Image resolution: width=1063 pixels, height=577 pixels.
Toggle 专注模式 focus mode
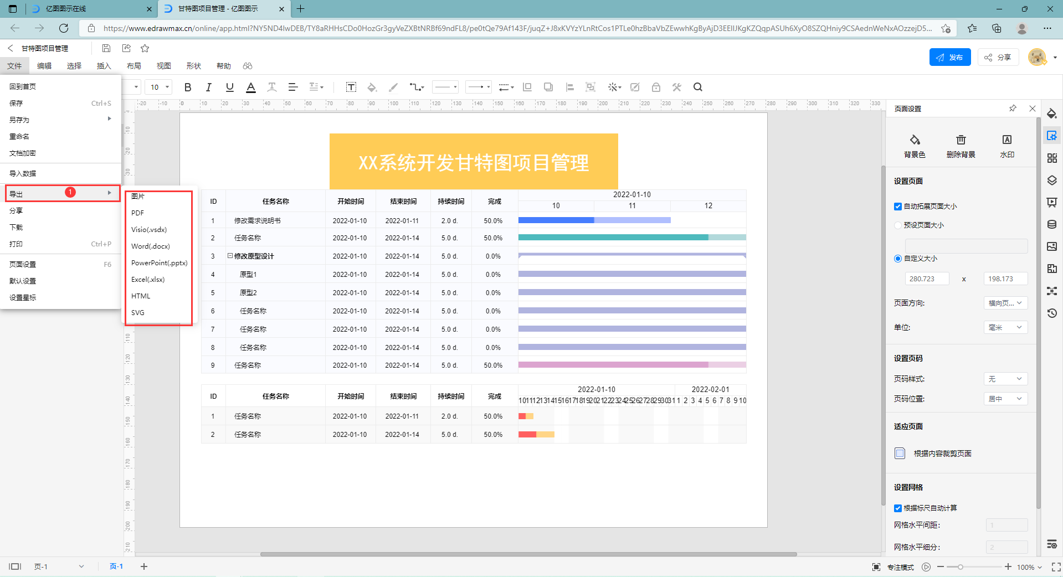click(893, 567)
